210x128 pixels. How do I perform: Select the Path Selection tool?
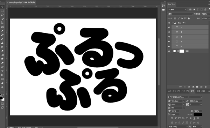click(2, 75)
